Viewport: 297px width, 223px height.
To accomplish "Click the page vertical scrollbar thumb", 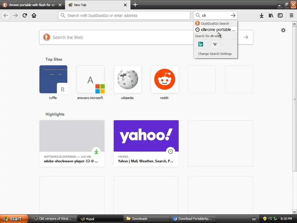I will click(294, 99).
